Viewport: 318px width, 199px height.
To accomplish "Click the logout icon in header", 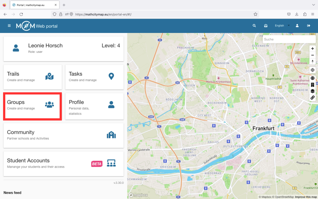I will click(309, 26).
